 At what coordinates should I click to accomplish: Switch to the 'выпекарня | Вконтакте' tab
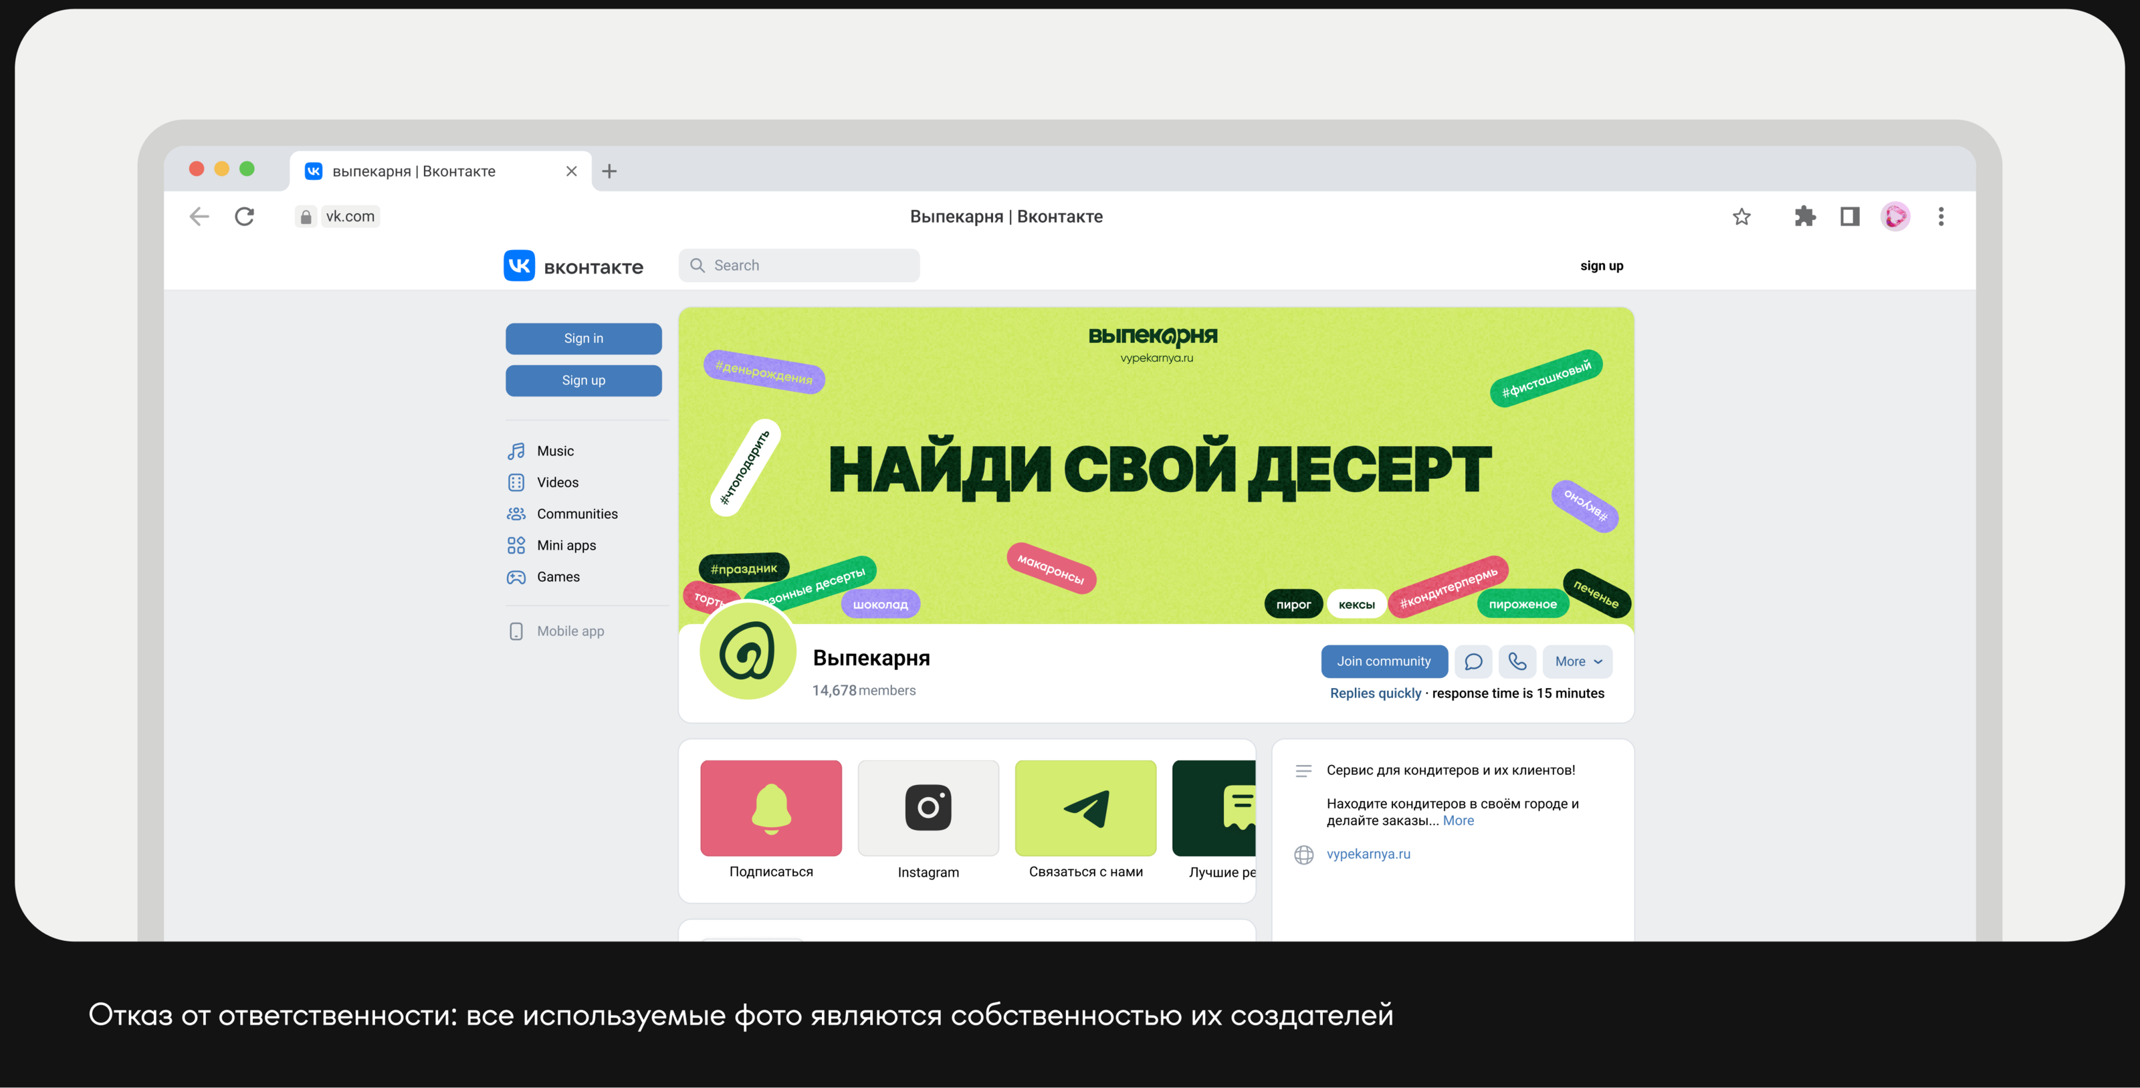pyautogui.click(x=413, y=171)
